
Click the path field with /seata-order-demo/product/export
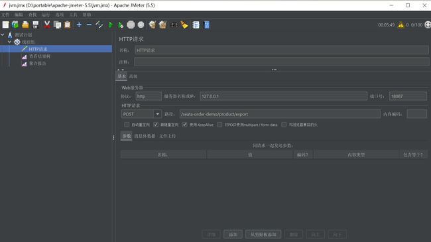tap(280, 114)
